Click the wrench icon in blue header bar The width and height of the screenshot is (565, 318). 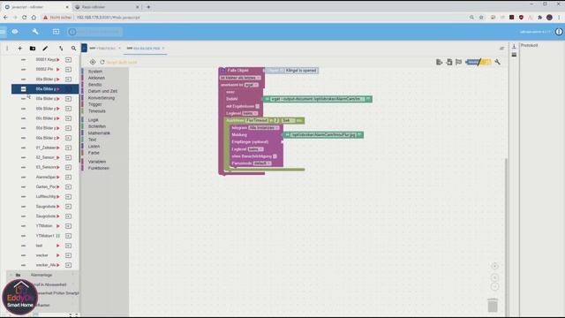35,32
